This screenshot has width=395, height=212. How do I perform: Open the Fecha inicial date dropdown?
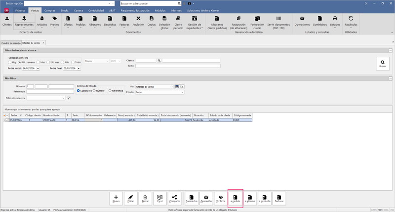pyautogui.click(x=38, y=69)
